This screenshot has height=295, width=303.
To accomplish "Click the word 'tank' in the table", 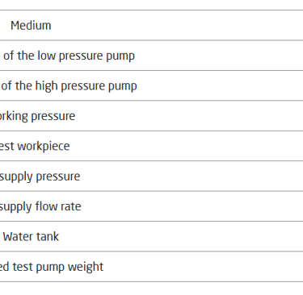I will 48,237.
